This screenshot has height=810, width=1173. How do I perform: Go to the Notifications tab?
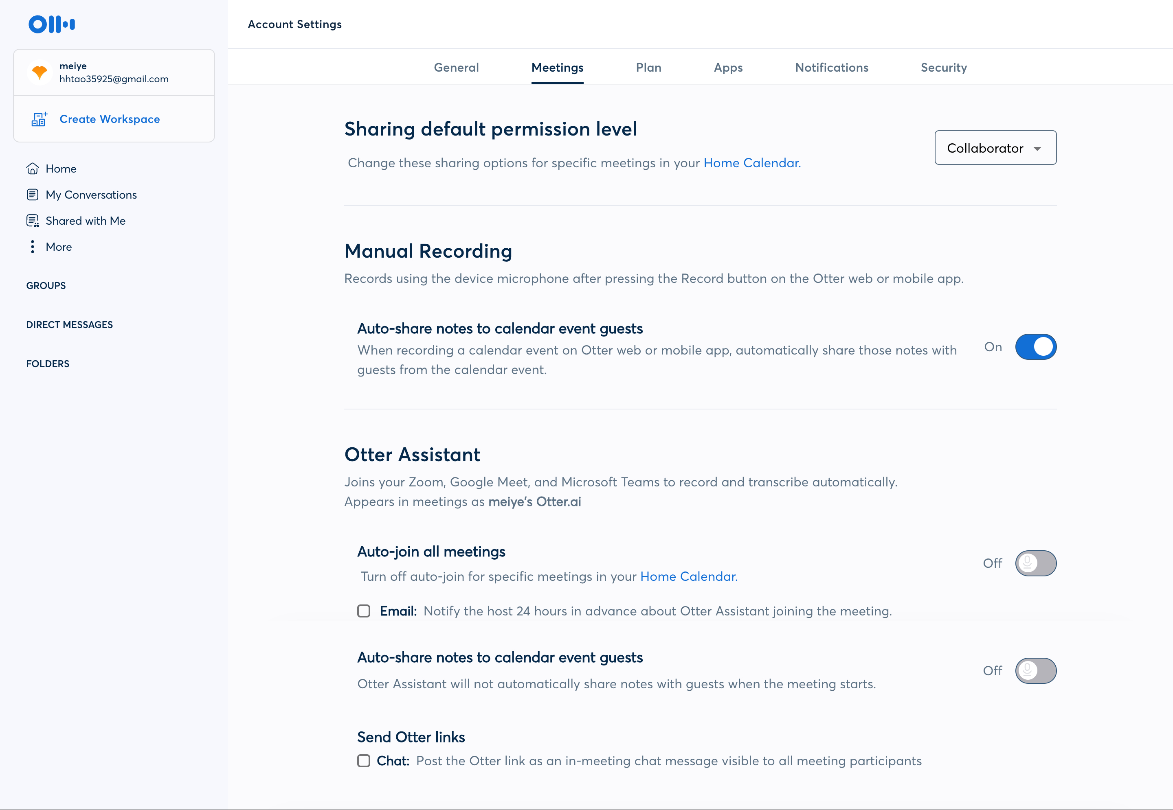pos(831,68)
